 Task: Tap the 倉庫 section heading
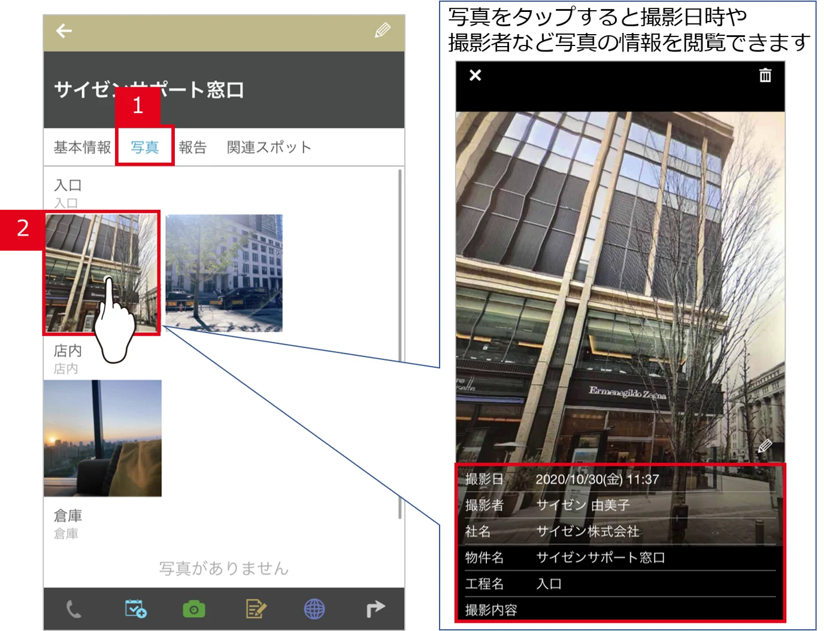tap(68, 516)
